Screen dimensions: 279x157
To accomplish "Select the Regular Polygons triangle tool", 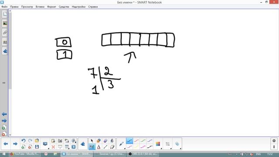I will point(99,147).
